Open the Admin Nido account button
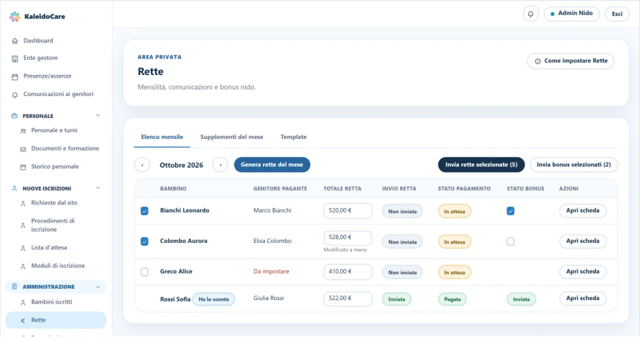Viewport: 640px width, 337px height. [x=572, y=13]
